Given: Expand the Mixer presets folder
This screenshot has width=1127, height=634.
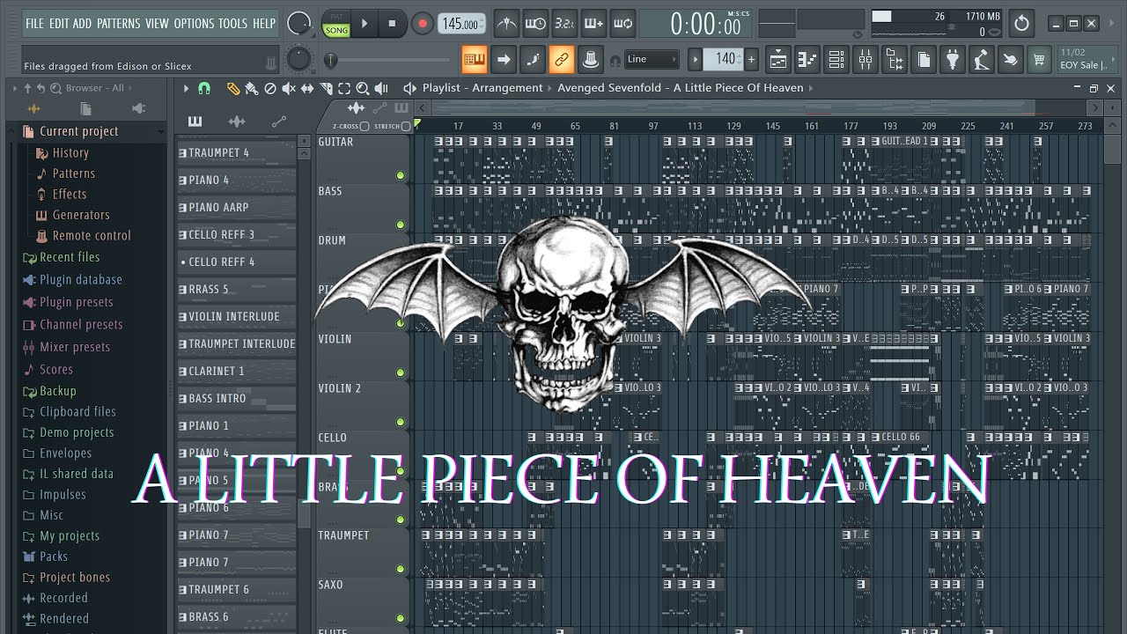Looking at the screenshot, I should pyautogui.click(x=75, y=347).
